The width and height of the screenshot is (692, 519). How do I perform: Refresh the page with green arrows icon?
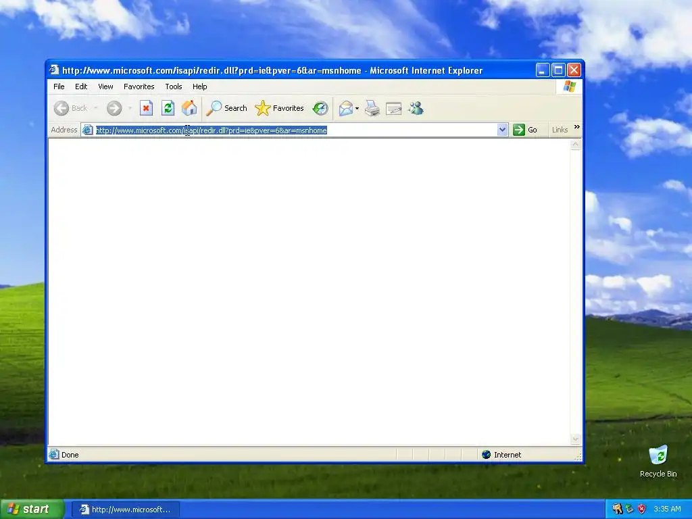(x=168, y=107)
